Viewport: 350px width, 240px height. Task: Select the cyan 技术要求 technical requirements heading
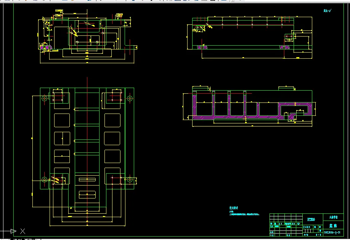[234, 208]
